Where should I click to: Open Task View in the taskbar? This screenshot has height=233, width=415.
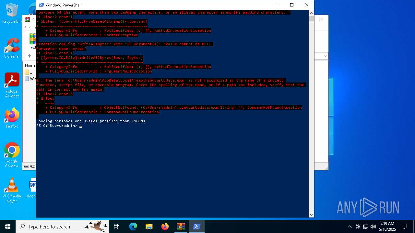(x=117, y=227)
